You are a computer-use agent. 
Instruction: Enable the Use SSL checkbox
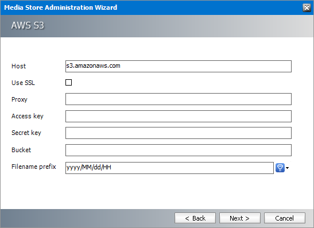[x=68, y=82]
